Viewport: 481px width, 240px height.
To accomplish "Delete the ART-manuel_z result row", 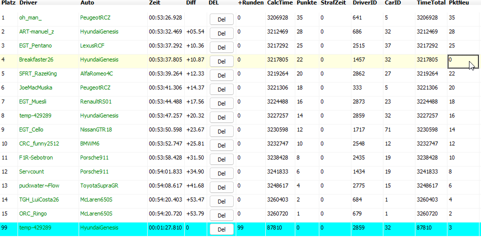I will [x=221, y=33].
